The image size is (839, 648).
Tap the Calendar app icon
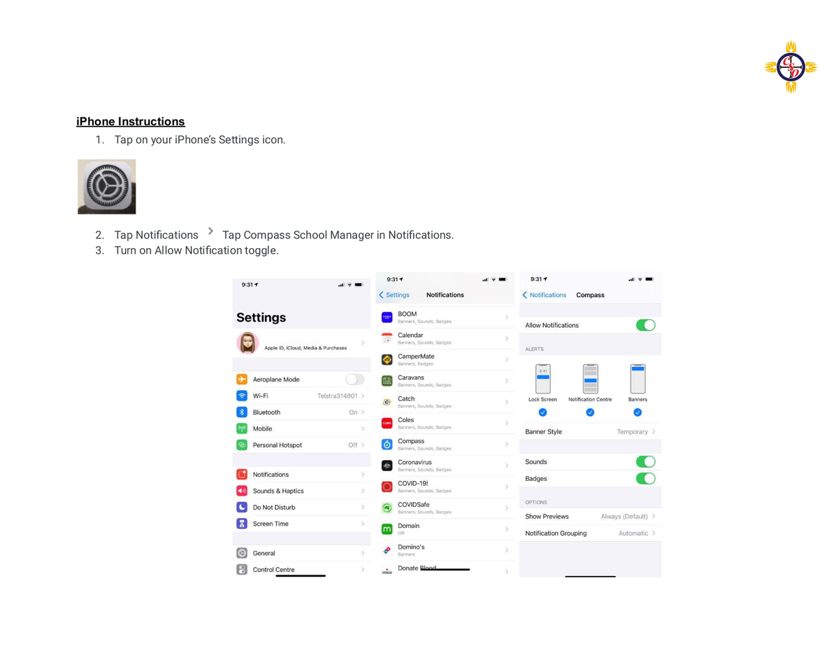tap(387, 338)
